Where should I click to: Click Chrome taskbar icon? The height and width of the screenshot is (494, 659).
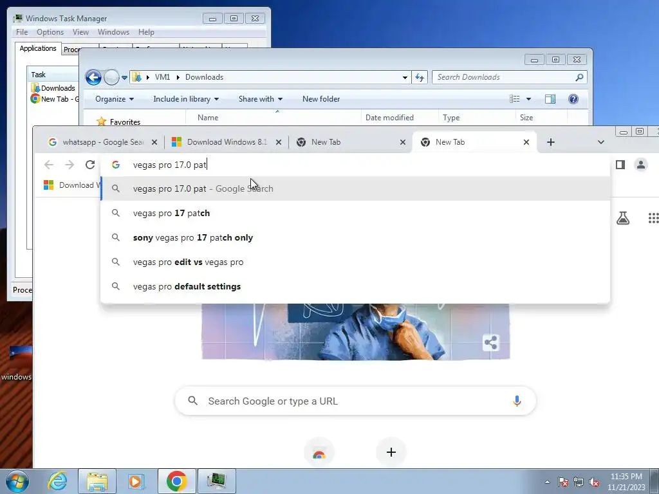176,481
